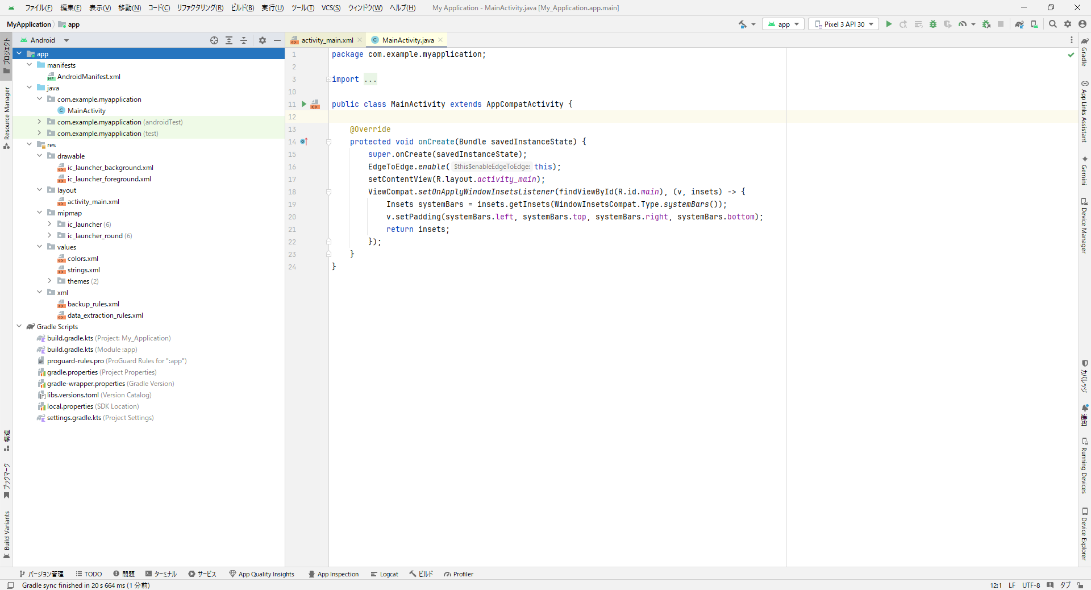Select opened file target icon in project panel
The image size is (1091, 590).
pyautogui.click(x=214, y=40)
